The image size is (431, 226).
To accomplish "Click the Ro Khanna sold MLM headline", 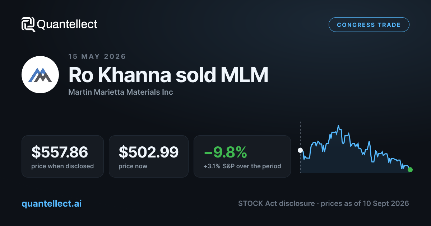I will click(168, 75).
